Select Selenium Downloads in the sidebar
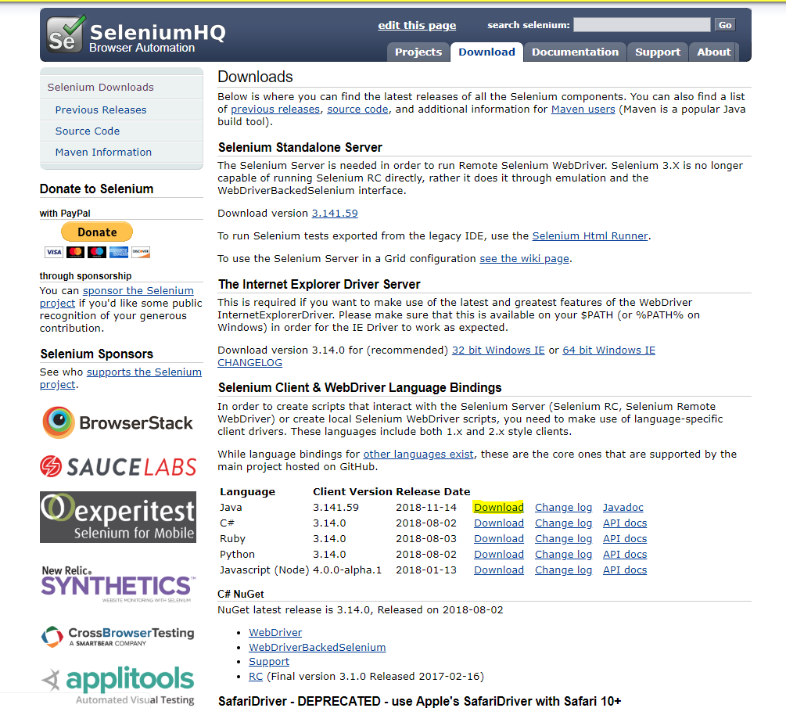The width and height of the screenshot is (786, 708). tap(121, 88)
